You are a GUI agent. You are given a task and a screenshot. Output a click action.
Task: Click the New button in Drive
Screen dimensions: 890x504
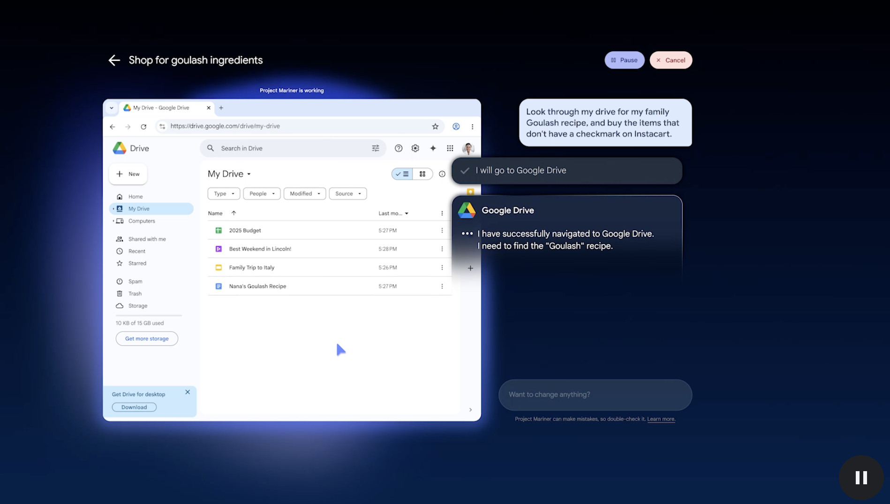(128, 174)
